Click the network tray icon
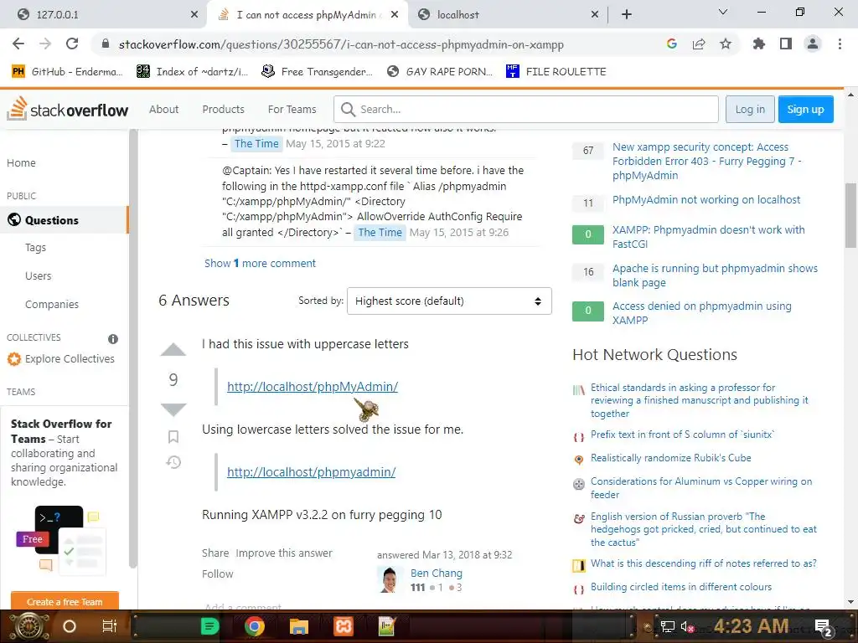This screenshot has height=643, width=858. [667, 626]
